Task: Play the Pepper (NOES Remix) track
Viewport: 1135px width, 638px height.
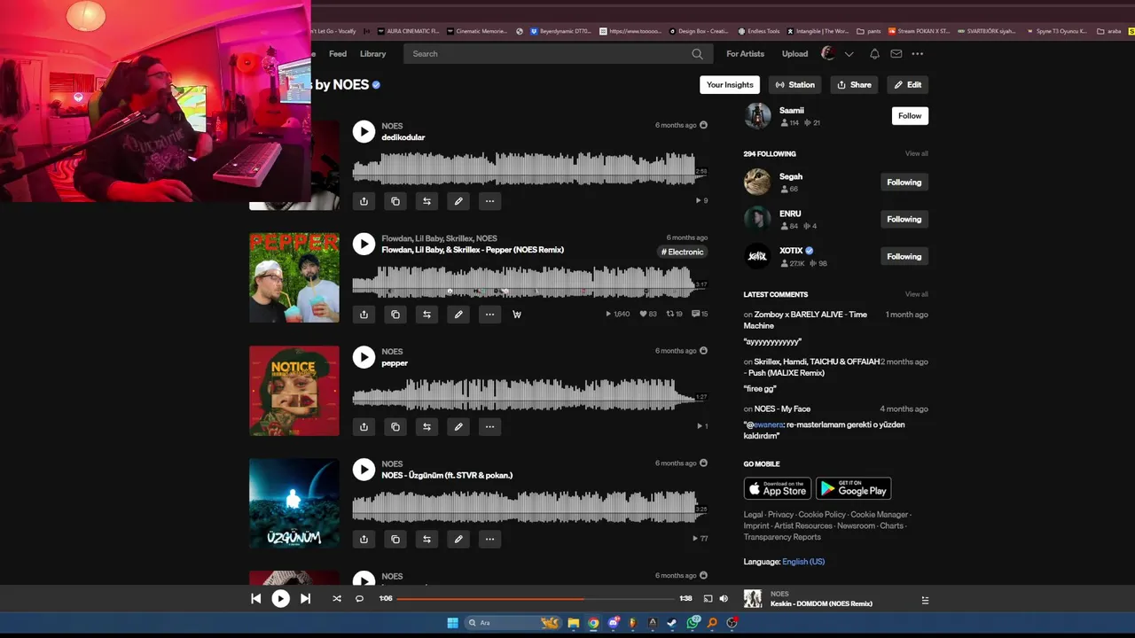Action: (364, 244)
